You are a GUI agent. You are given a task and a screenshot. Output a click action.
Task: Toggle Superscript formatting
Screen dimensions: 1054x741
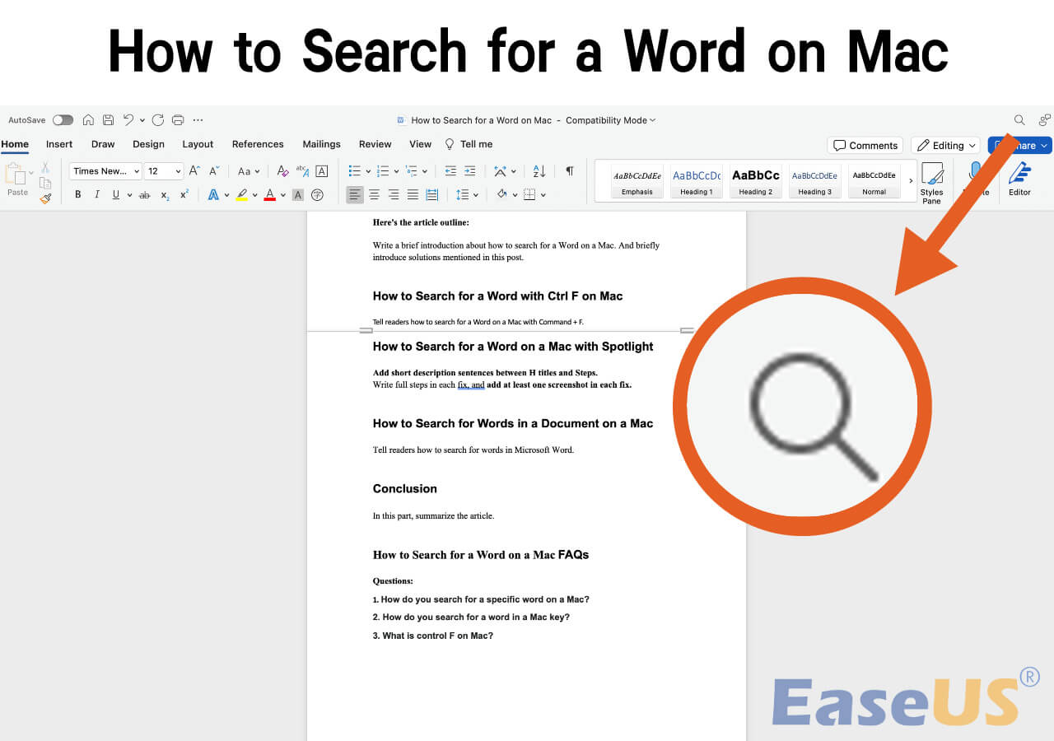coord(184,195)
